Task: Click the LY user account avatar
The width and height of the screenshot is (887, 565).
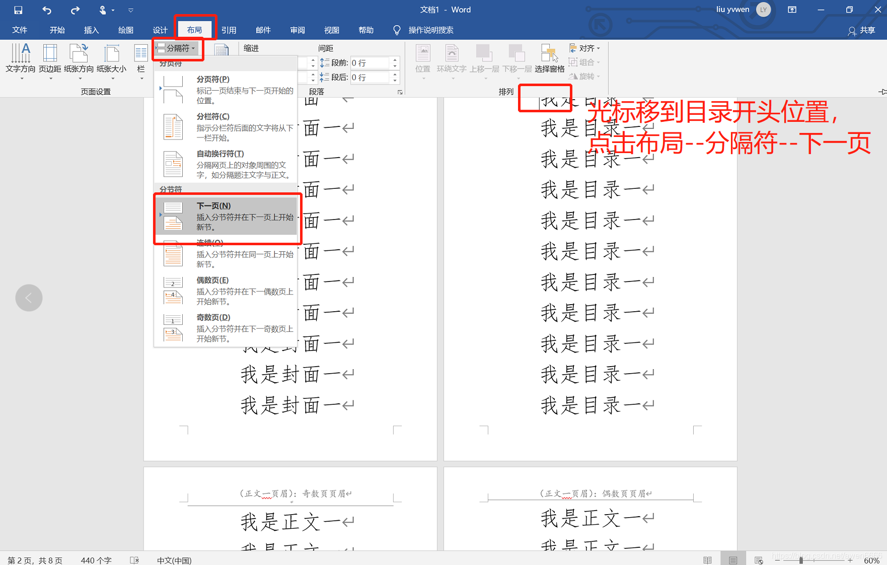Action: [764, 10]
